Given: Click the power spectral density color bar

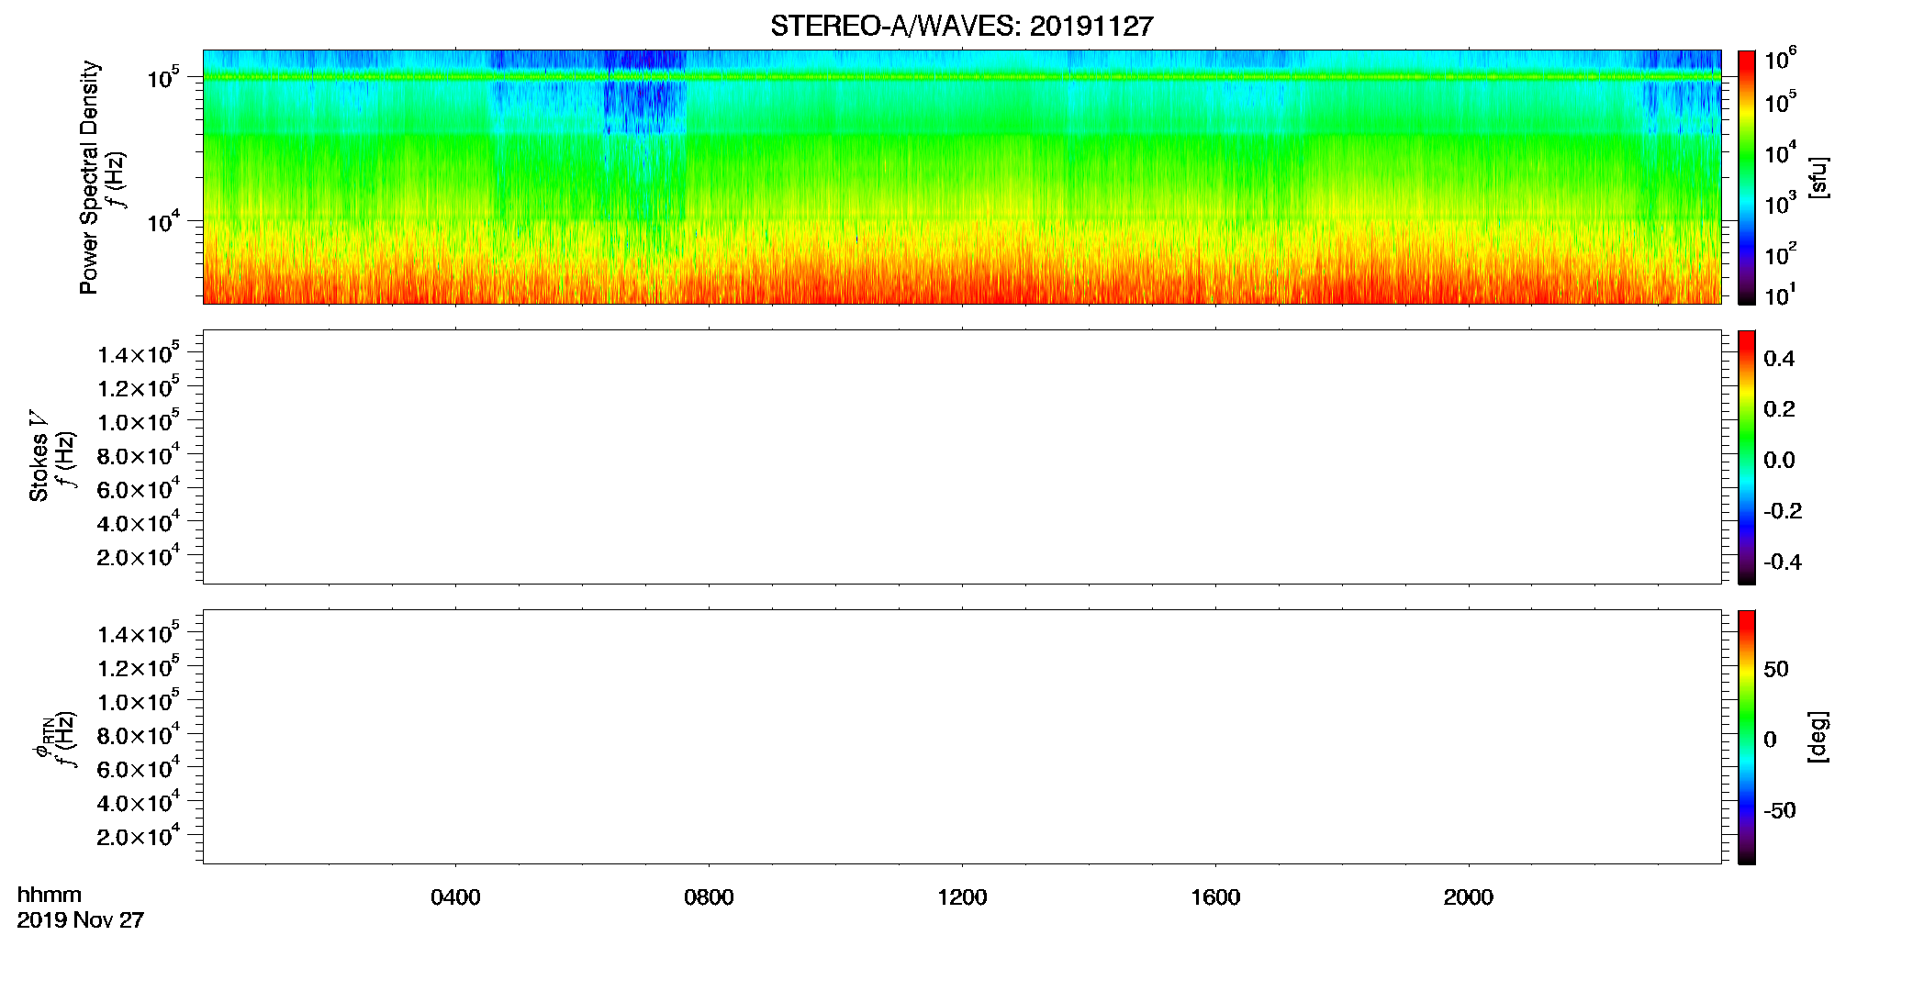Looking at the screenshot, I should point(1746,177).
